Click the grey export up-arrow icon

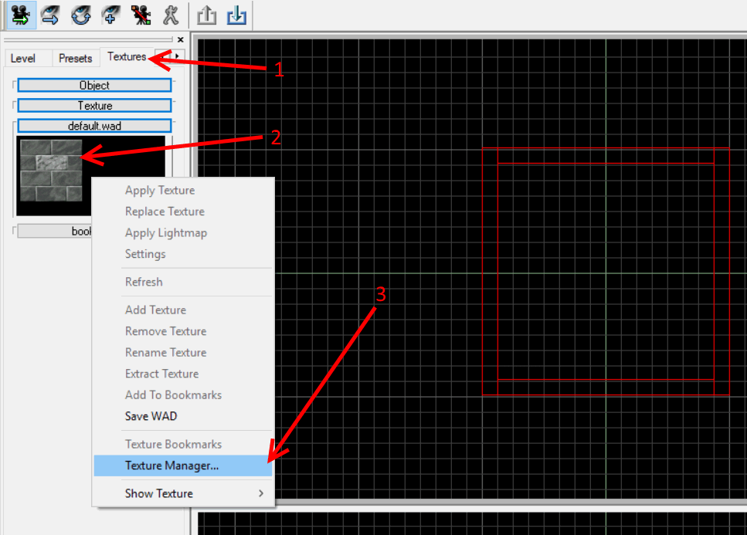(x=207, y=15)
